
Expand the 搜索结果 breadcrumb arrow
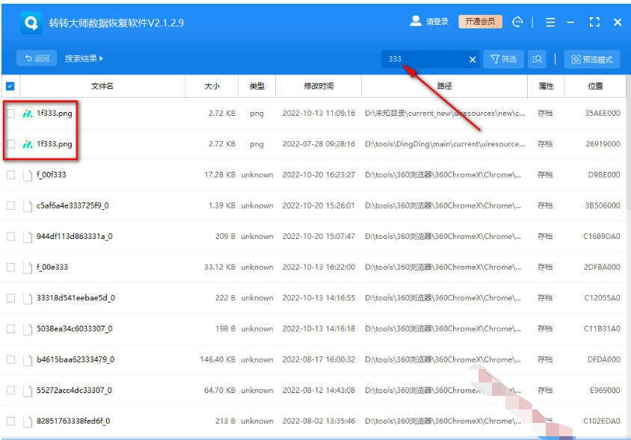102,58
